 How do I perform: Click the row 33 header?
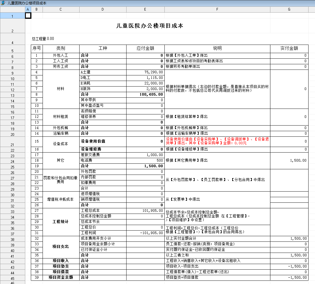pos(12,212)
